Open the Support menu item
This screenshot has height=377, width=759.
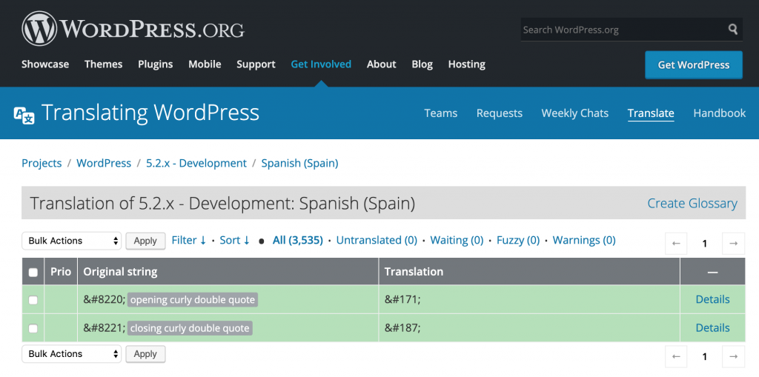click(256, 64)
